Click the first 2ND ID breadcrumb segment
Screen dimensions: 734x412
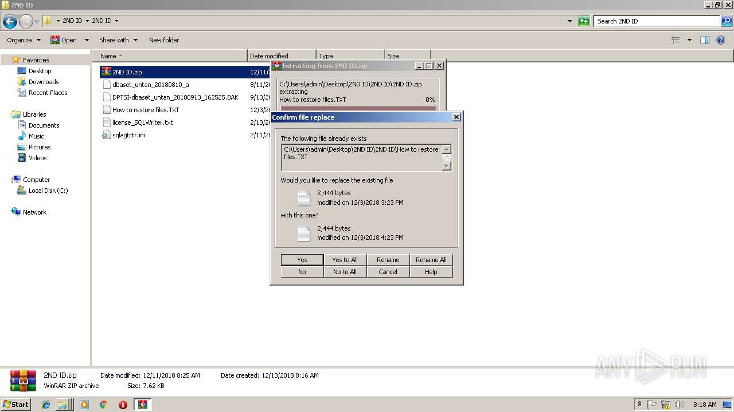click(72, 21)
